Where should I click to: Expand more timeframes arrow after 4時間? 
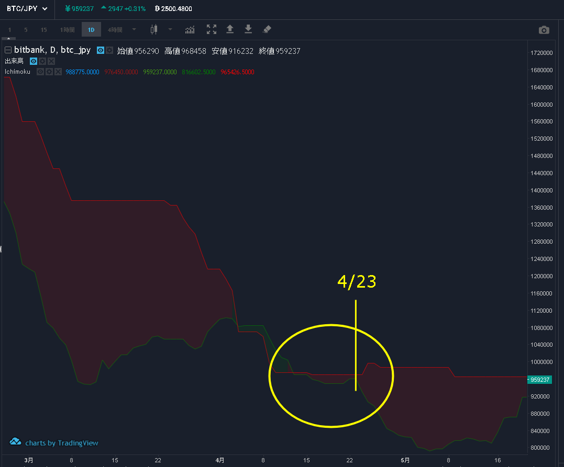(135, 30)
